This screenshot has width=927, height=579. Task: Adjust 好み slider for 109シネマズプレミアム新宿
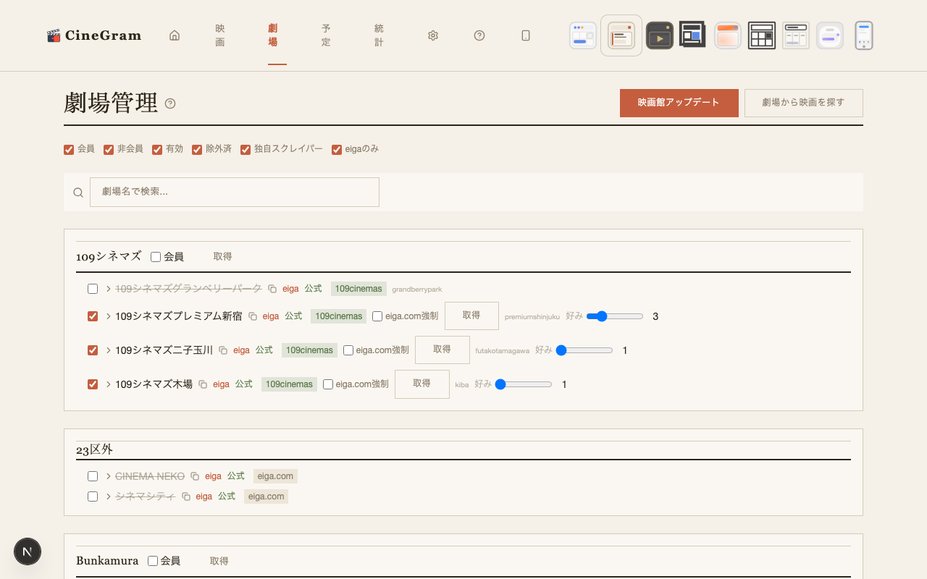point(615,316)
